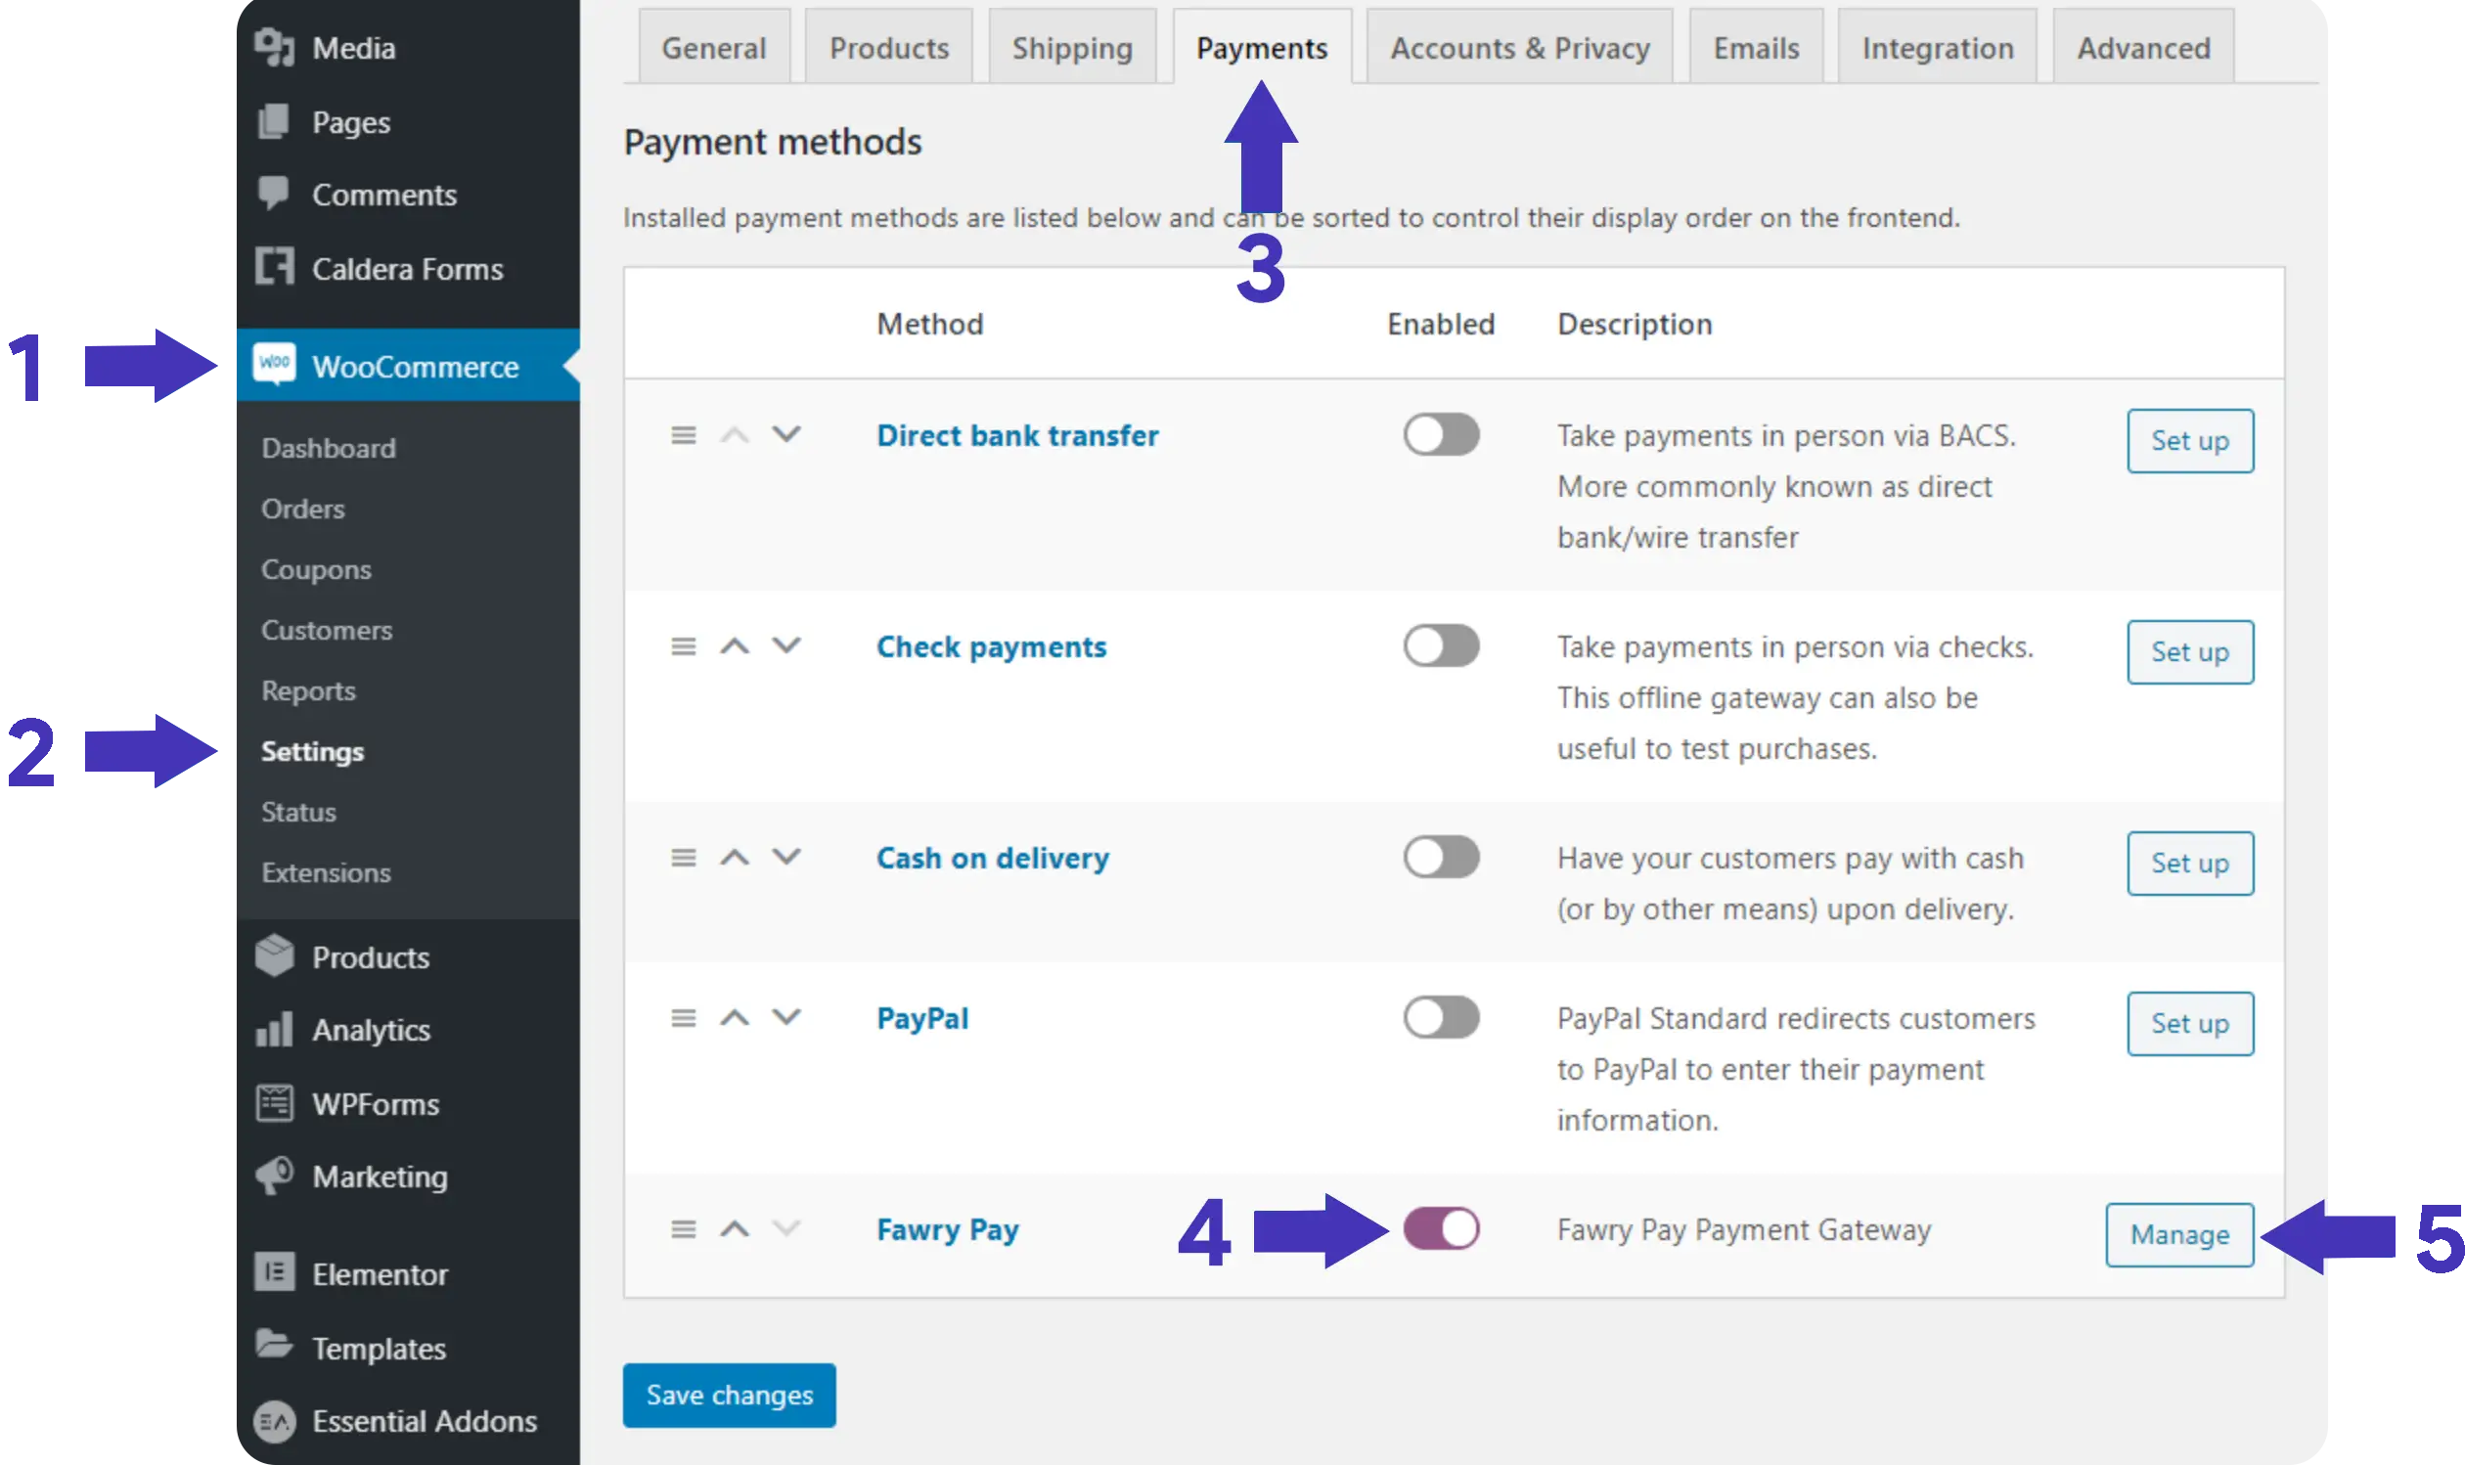Open WooCommerce Dashboard submenu item
Screen dimensions: 2465x1465
pos(328,448)
